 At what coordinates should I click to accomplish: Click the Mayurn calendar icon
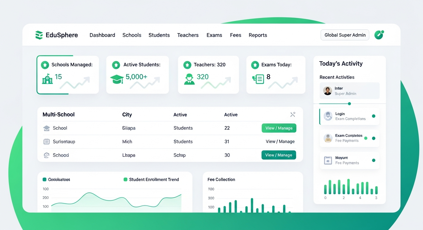[x=328, y=160]
